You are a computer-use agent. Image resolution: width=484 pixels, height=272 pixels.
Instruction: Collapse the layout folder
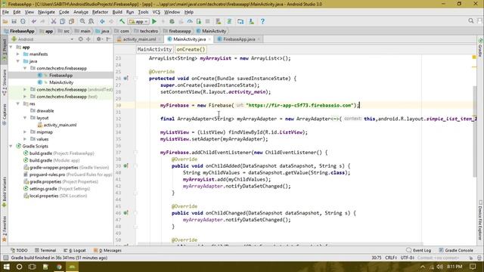(x=25, y=118)
